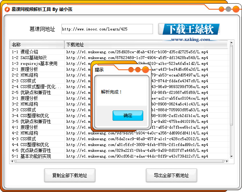
Task: Click 复制全部下载地址 button
Action: coord(70,175)
